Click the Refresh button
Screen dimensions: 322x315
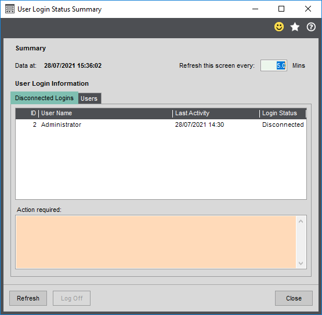coord(28,298)
